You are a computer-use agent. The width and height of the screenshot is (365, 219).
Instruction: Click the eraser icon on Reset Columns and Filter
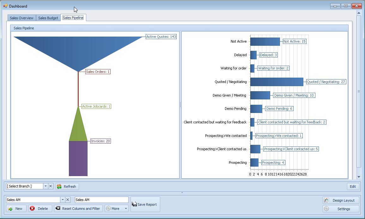point(58,208)
